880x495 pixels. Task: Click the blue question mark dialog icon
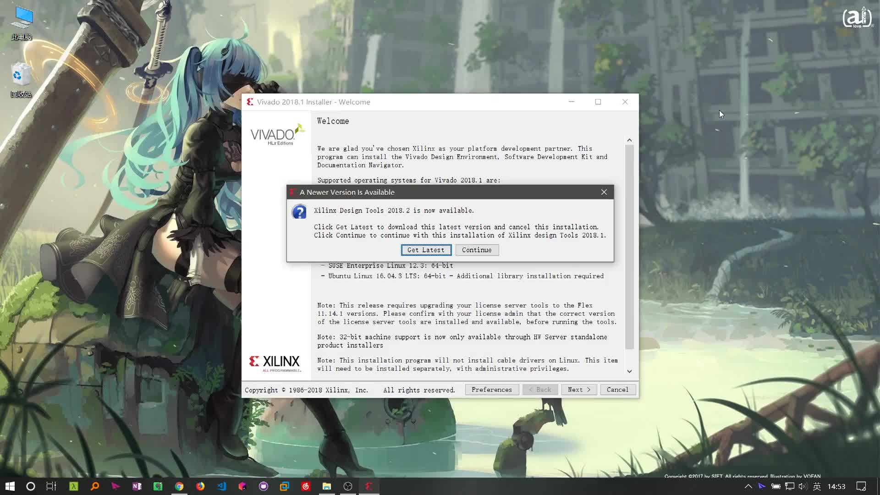(299, 212)
